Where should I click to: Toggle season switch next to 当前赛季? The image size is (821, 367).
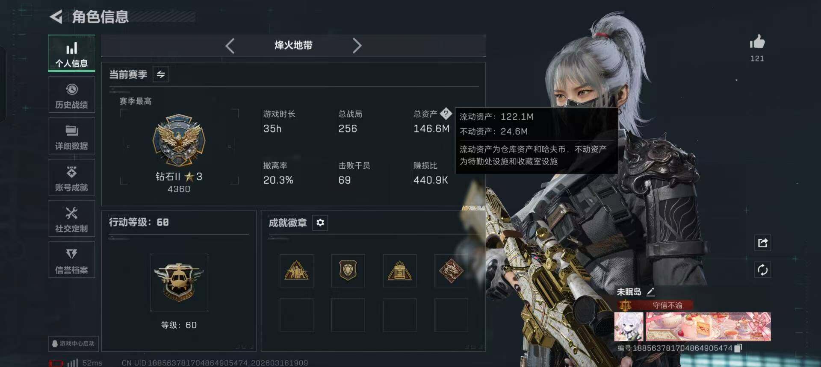point(161,74)
